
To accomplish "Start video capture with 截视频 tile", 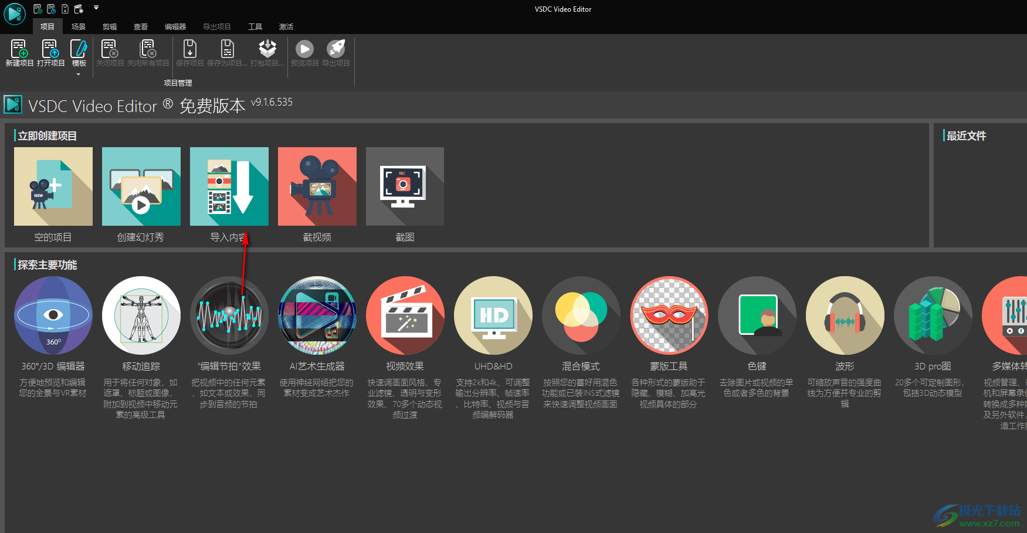I will click(317, 186).
